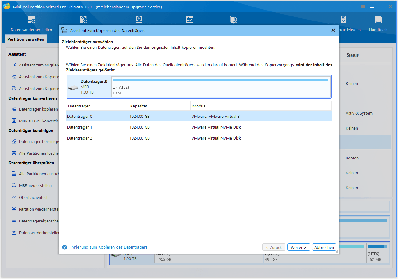398x279 pixels.
Task: Select the Datenträger 0 row in the list
Action: point(199,116)
